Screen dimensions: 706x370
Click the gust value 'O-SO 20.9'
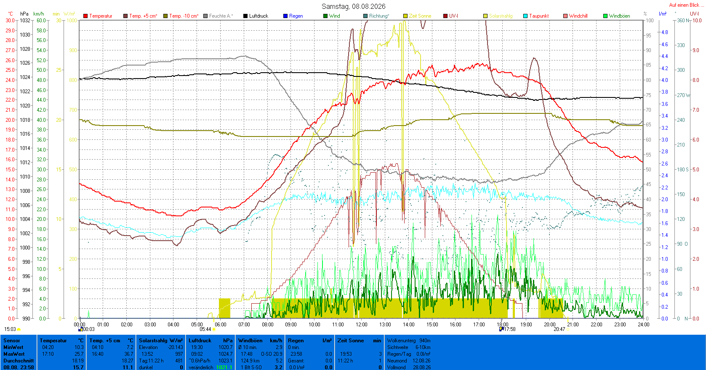[x=272, y=354]
